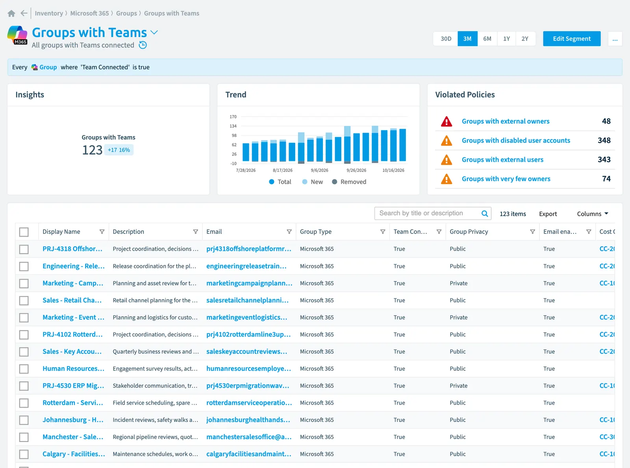This screenshot has height=468, width=630.
Task: Open the Columns dropdown
Action: pos(593,214)
